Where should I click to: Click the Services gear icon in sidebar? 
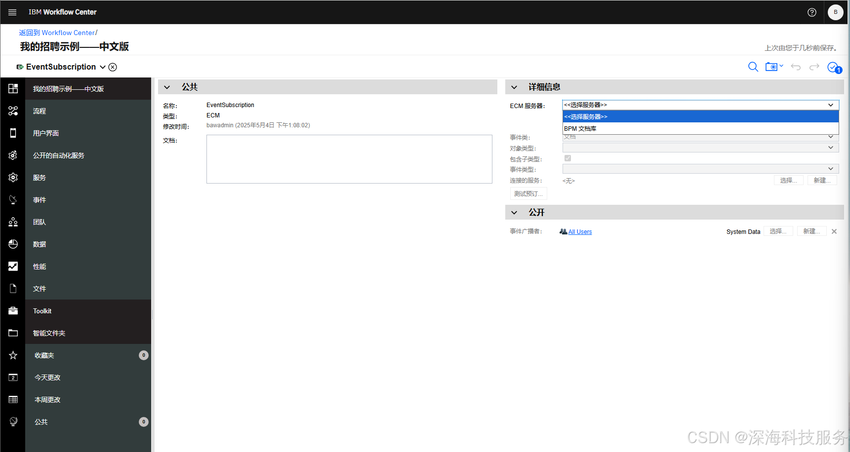tap(13, 178)
